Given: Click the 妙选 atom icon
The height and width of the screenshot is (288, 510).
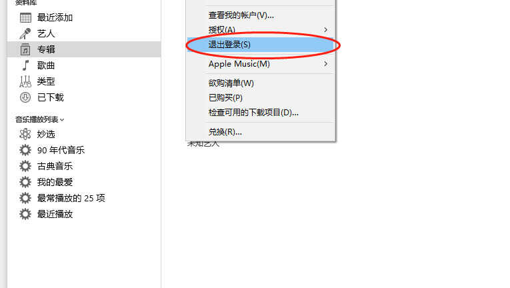Looking at the screenshot, I should [x=25, y=134].
